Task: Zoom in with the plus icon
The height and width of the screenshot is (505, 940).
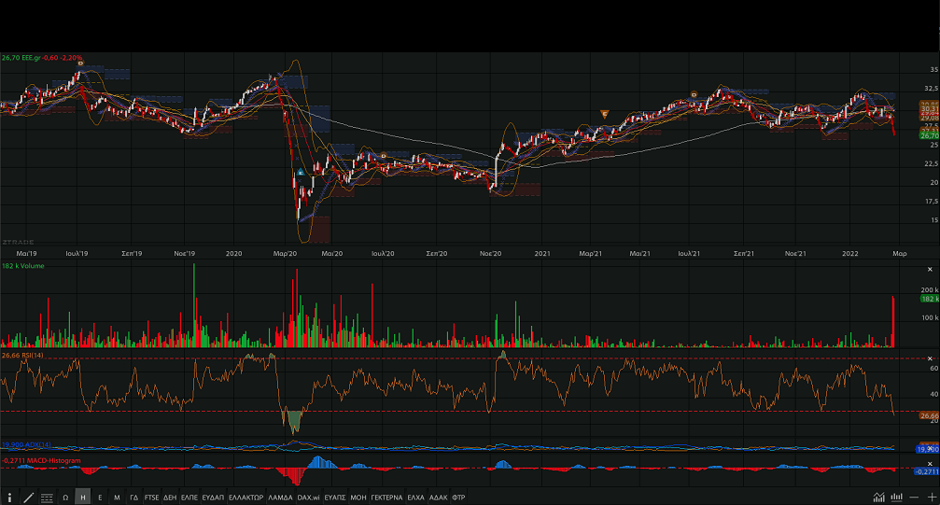Action: (931, 498)
